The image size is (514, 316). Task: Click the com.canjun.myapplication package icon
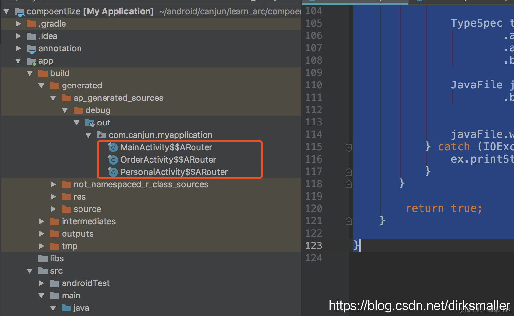coord(102,135)
